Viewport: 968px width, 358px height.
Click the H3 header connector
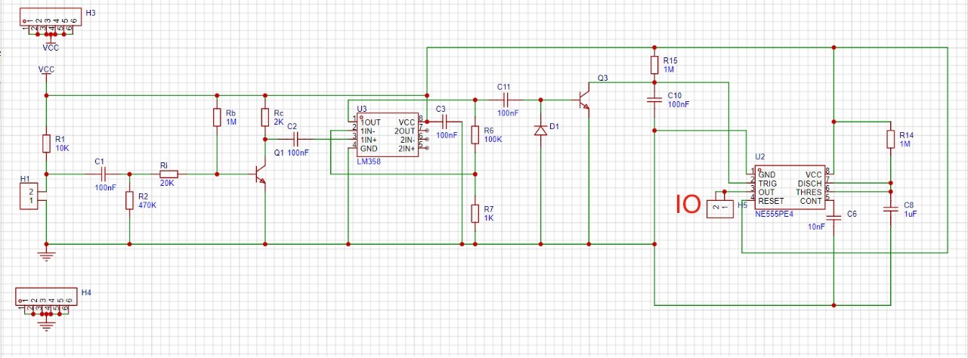tap(48, 24)
